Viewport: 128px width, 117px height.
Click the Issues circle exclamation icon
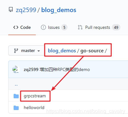(43, 27)
